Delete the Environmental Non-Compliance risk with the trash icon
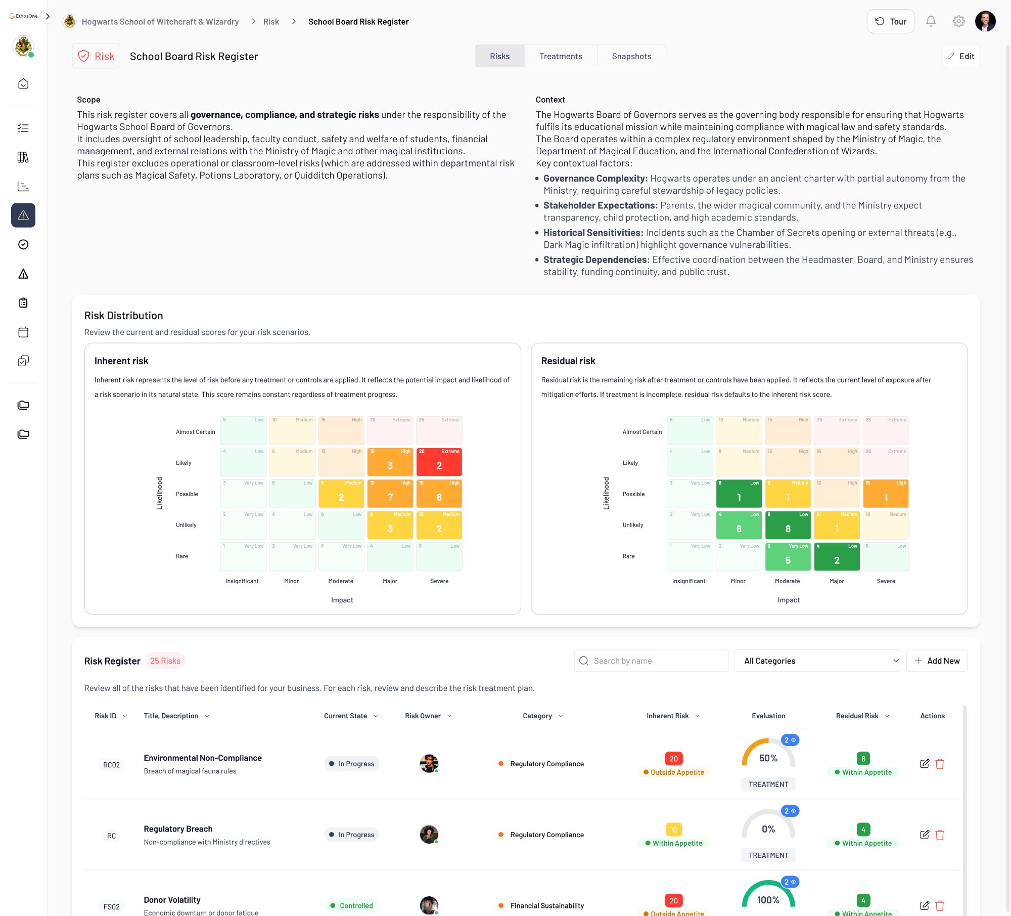 [x=940, y=764]
